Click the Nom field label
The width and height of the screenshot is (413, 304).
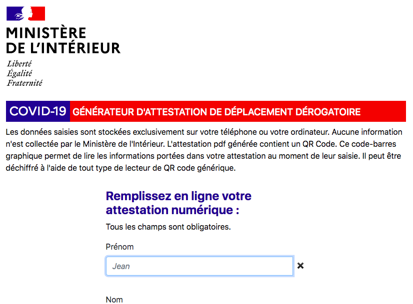(x=114, y=300)
